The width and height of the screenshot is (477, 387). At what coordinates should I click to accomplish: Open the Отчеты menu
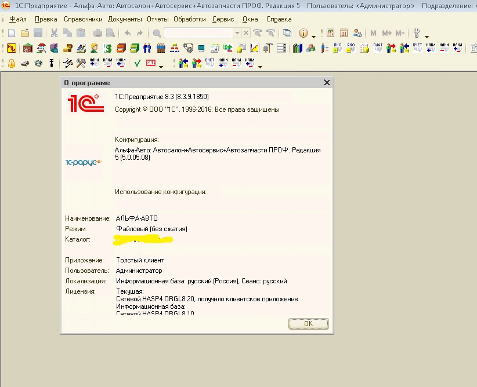click(158, 19)
